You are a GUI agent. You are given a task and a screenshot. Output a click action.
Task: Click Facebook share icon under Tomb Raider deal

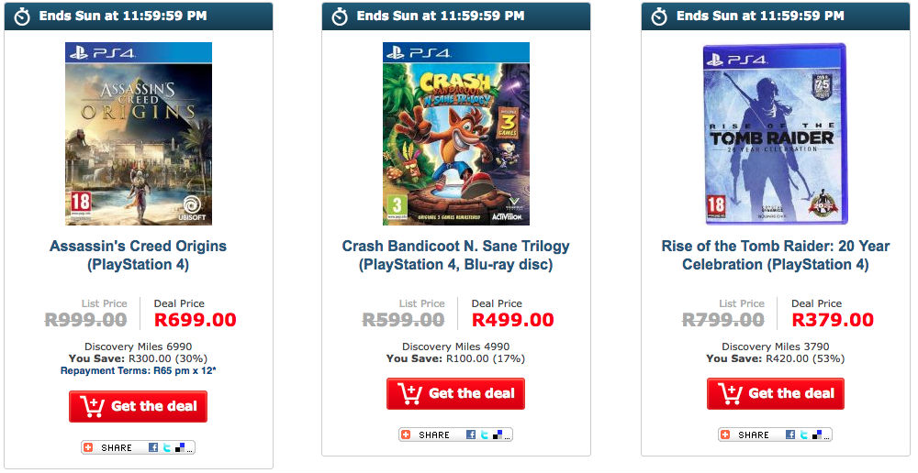coord(790,434)
